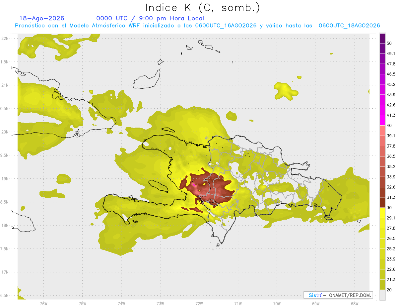Click the '22N' latitude label
This screenshot has width=398, height=308.
[5, 39]
